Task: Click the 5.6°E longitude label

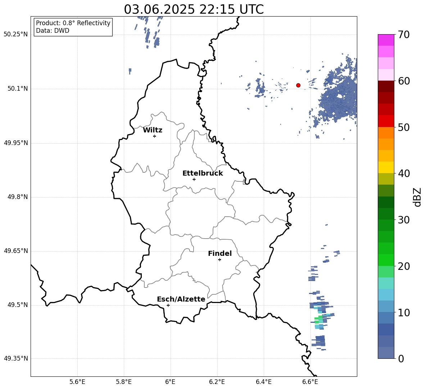Action: [x=77, y=382]
